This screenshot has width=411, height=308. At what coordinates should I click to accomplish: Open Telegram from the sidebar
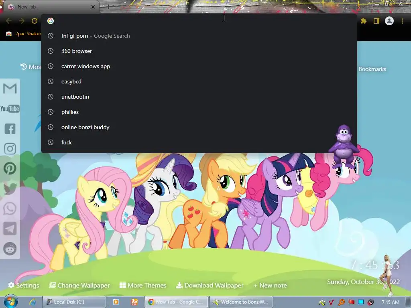(10, 229)
